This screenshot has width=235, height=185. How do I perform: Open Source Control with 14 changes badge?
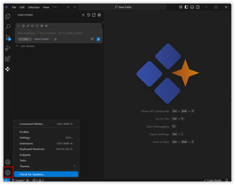[8, 38]
